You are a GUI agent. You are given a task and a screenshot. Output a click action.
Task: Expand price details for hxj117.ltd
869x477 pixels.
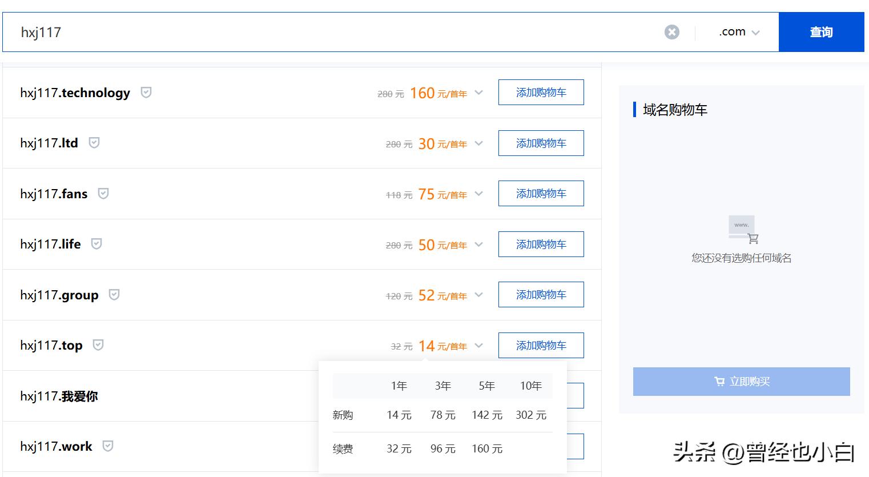tap(479, 143)
